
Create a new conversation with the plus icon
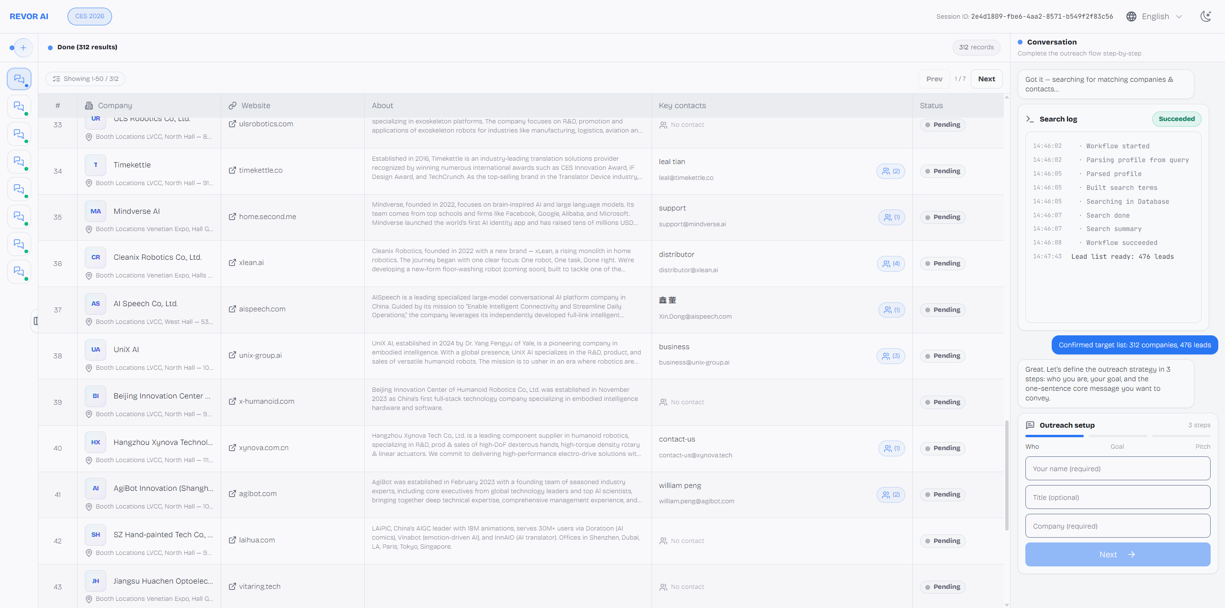(x=22, y=47)
